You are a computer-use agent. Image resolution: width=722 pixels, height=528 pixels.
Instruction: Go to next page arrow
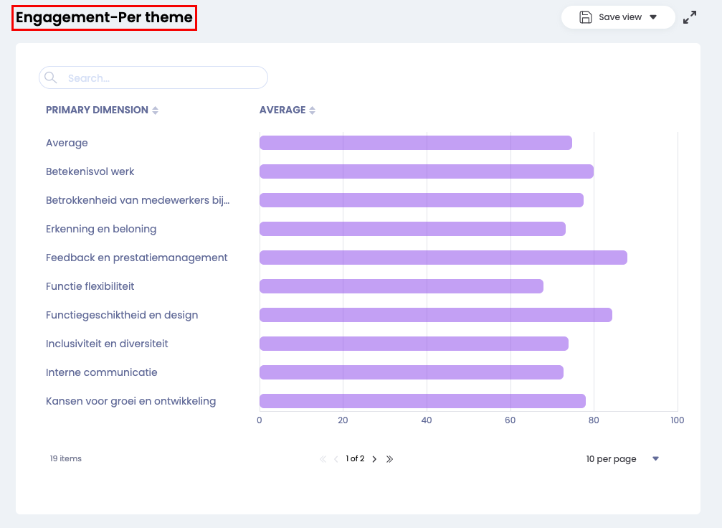coord(374,459)
